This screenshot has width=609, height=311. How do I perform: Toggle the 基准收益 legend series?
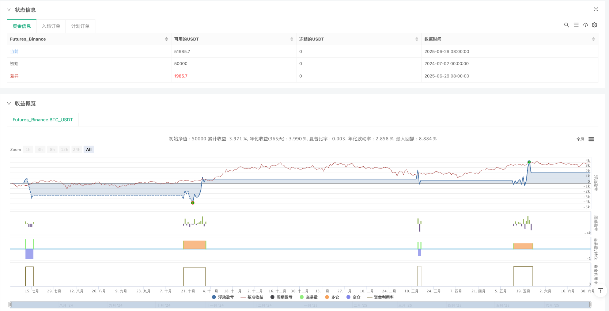(x=252, y=297)
